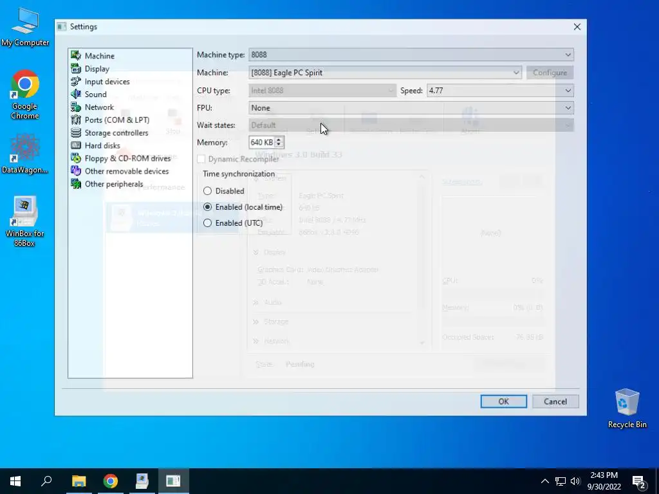Open Input devices settings icon
The image size is (659, 494).
[76, 81]
